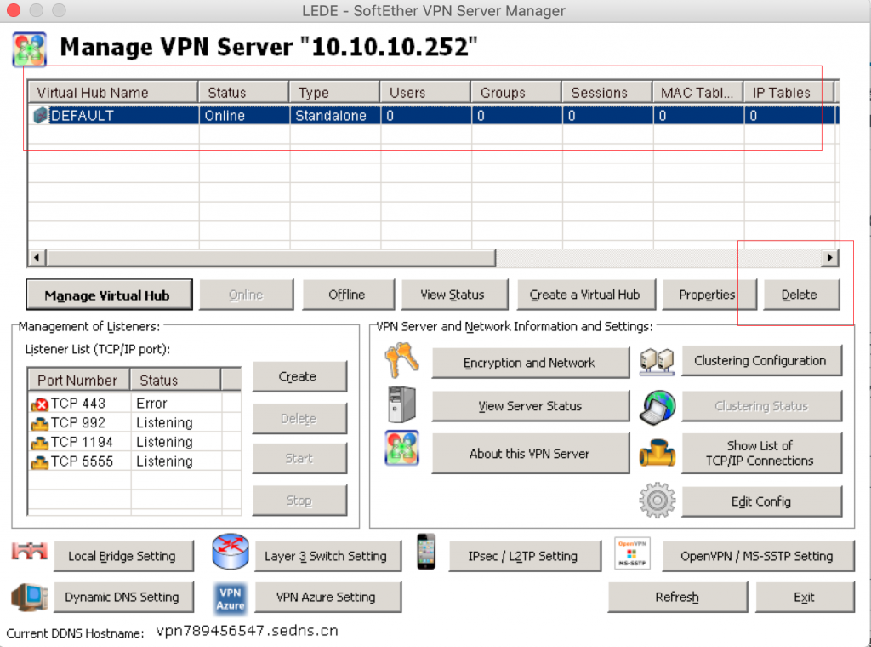871x647 pixels.
Task: Open Dynamic DNS Setting
Action: [124, 598]
